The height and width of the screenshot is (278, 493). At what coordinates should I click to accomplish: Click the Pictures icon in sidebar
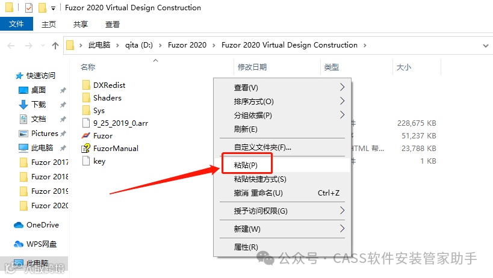pyautogui.click(x=23, y=134)
